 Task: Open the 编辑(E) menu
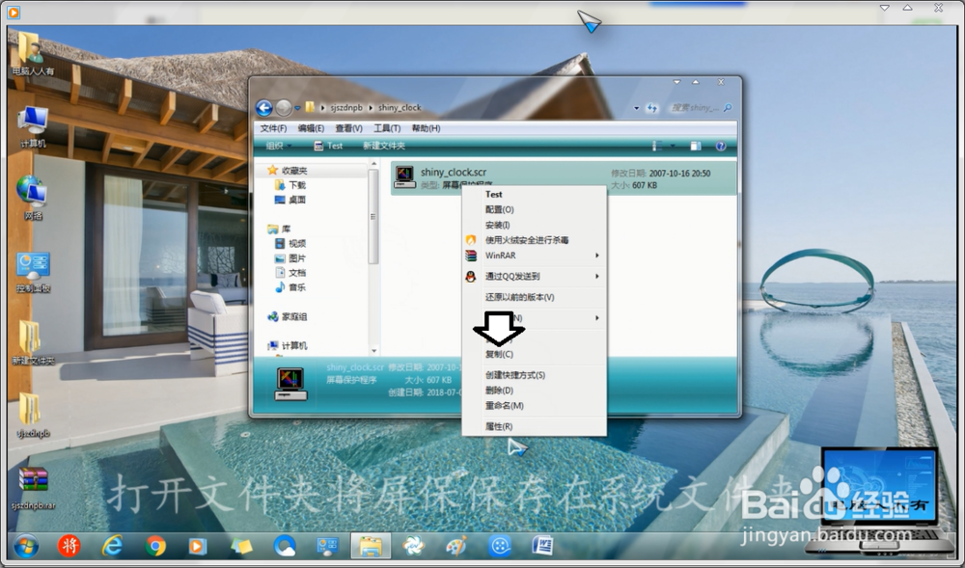(x=311, y=128)
